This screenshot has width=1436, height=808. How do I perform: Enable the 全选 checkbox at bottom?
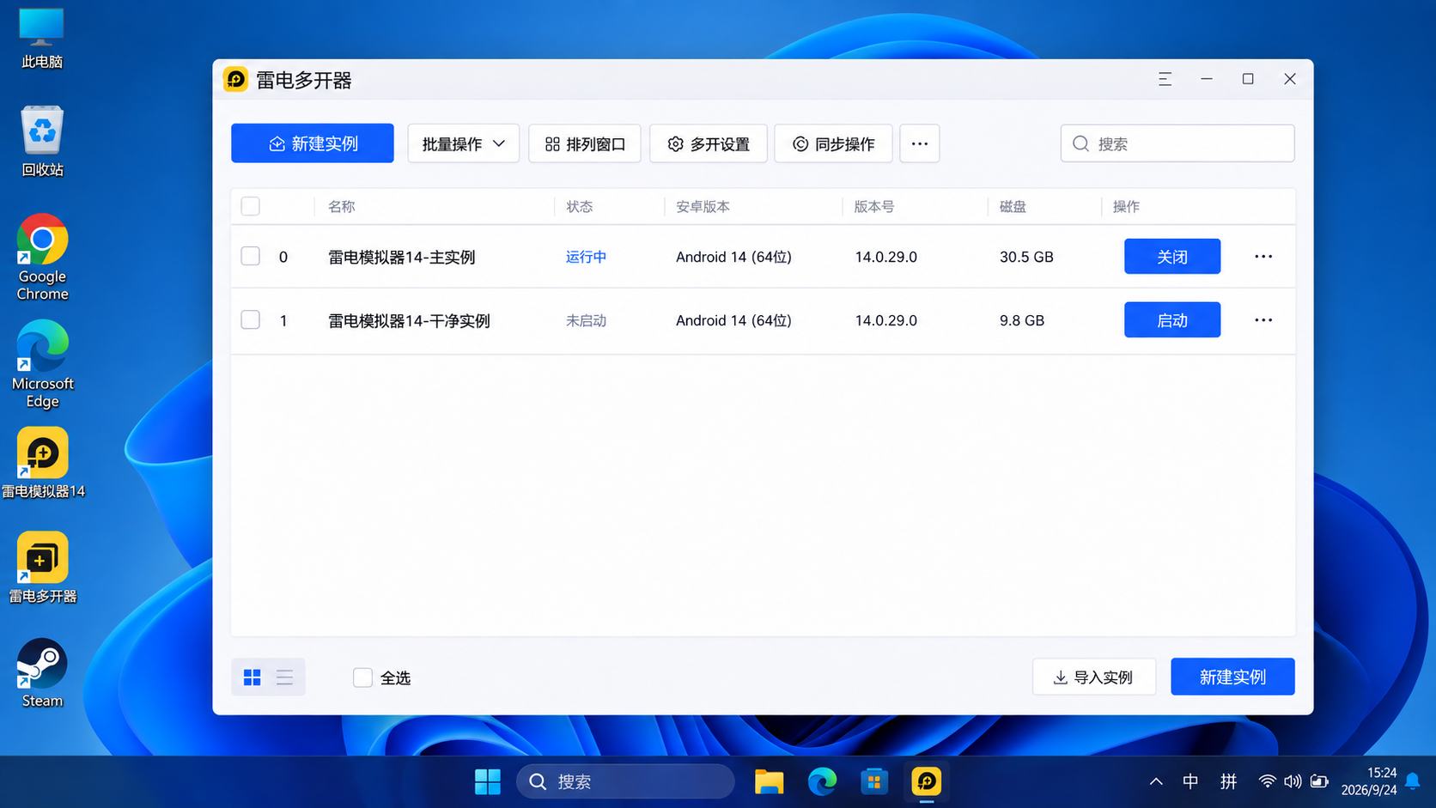(x=362, y=677)
